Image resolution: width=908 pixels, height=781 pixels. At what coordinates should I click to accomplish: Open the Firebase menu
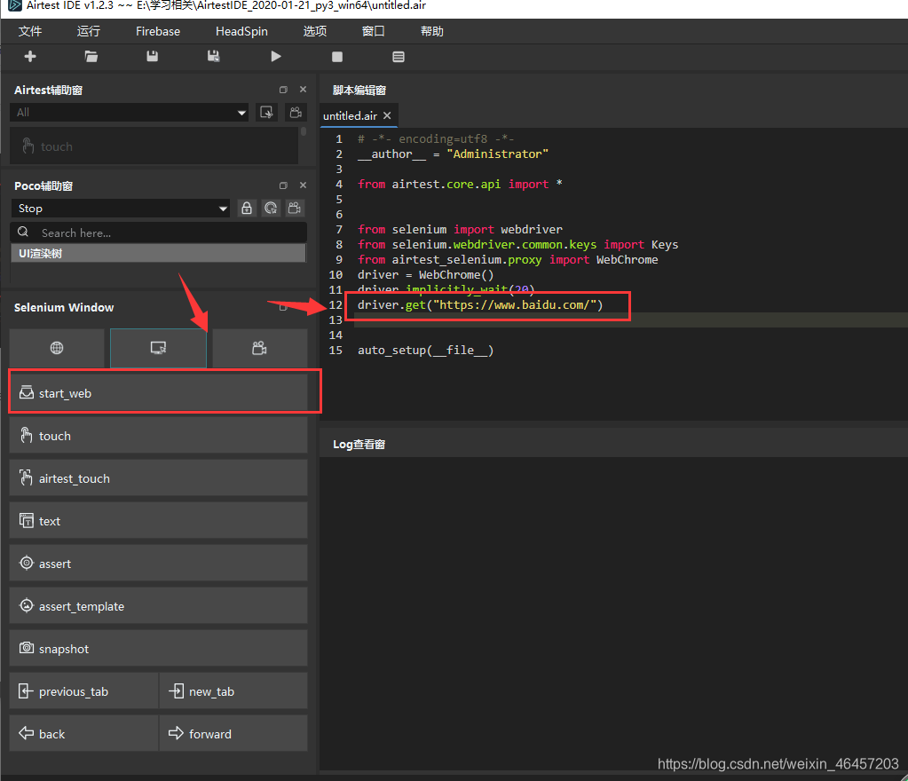tap(157, 31)
